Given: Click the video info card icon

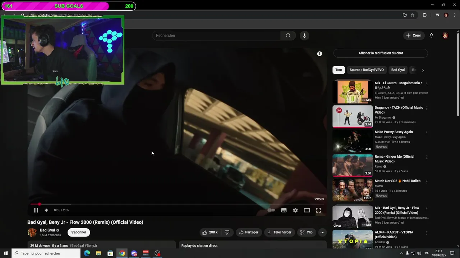Looking at the screenshot, I should point(319,54).
